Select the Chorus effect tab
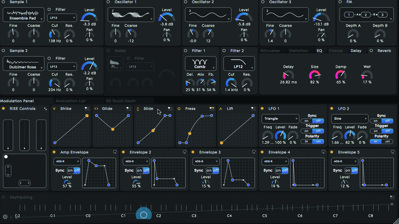Image resolution: width=399 pixels, height=224 pixels. 336,51
